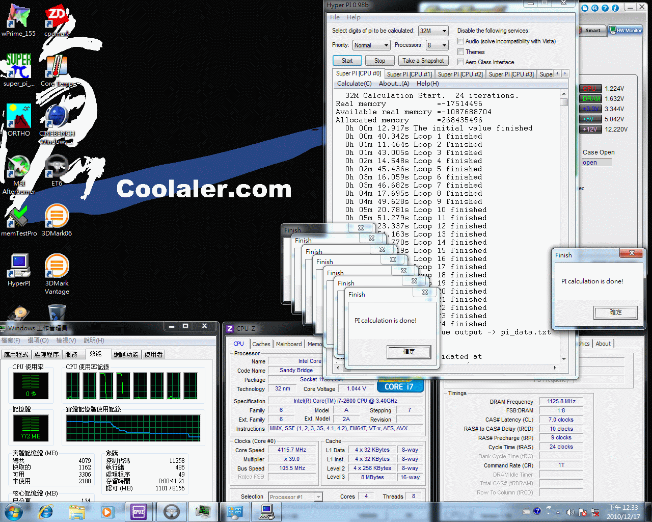Screen dimensions: 652x522
Task: Click the document icon in ET6 titlebar
Action: click(585, 8)
